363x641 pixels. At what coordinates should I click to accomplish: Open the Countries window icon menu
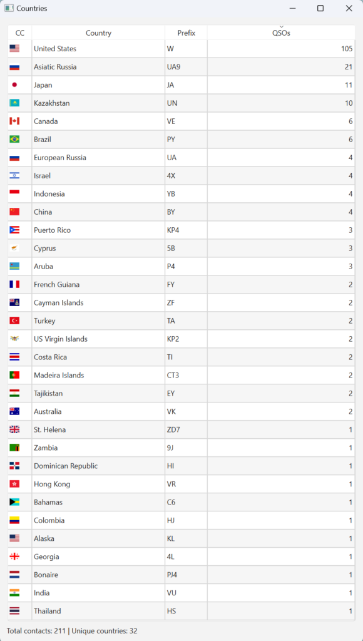pos(9,8)
